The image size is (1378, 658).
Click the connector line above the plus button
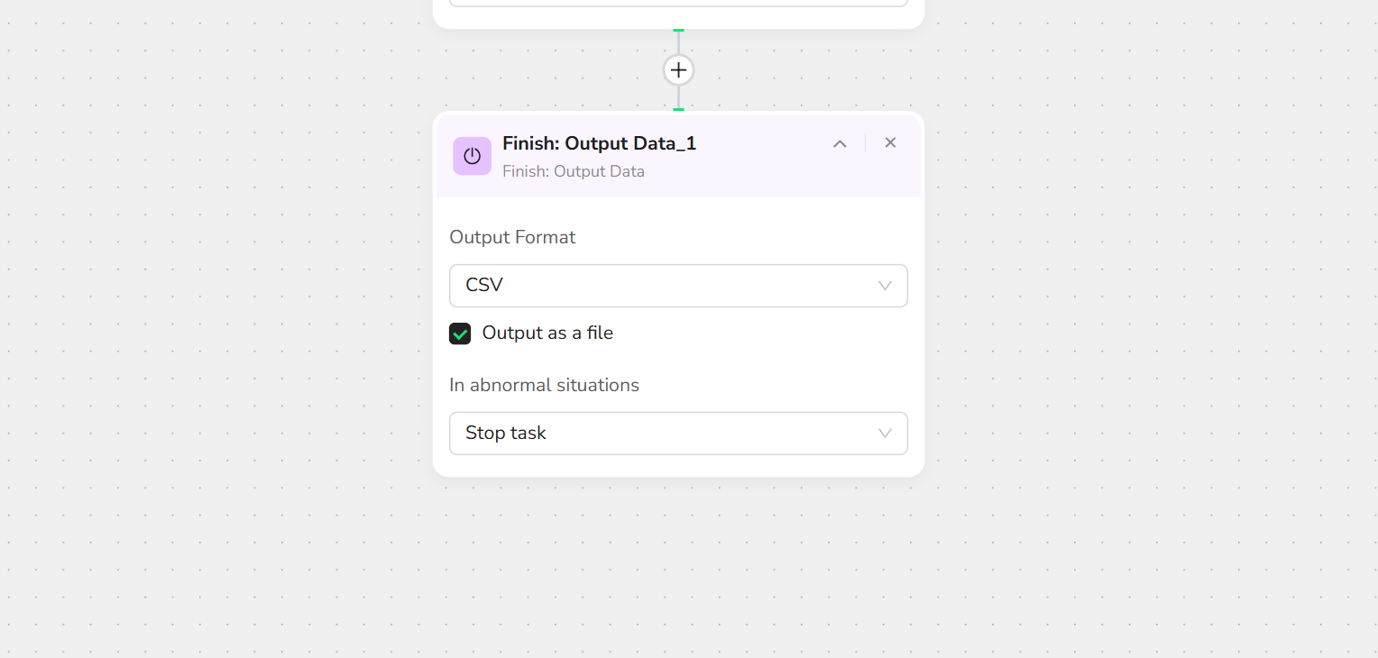pyautogui.click(x=678, y=43)
